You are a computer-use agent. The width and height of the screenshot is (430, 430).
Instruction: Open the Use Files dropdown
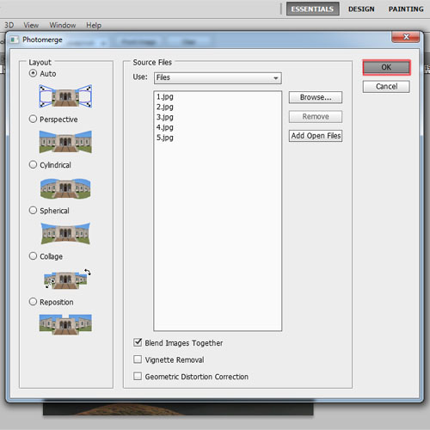click(x=218, y=77)
